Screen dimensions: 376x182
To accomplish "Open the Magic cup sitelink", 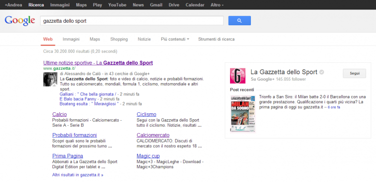I will (x=148, y=156).
